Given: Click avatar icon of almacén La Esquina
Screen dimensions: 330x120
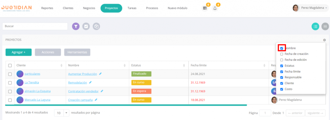Looking at the screenshot, I should click(20, 91).
